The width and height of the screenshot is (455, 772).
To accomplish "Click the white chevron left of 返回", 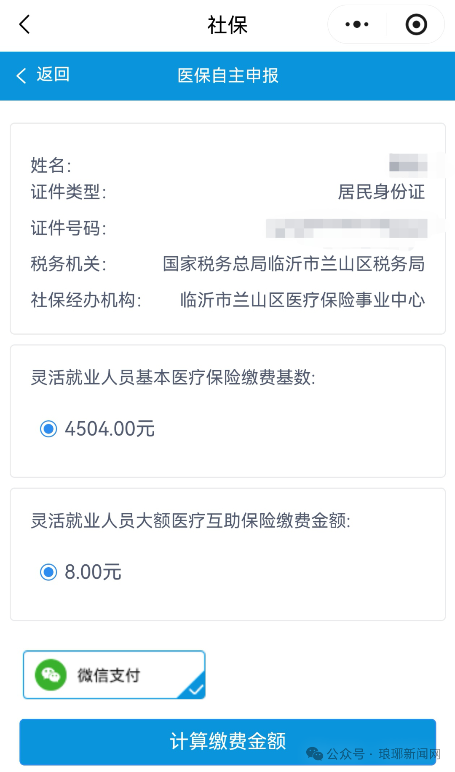I will pos(21,76).
